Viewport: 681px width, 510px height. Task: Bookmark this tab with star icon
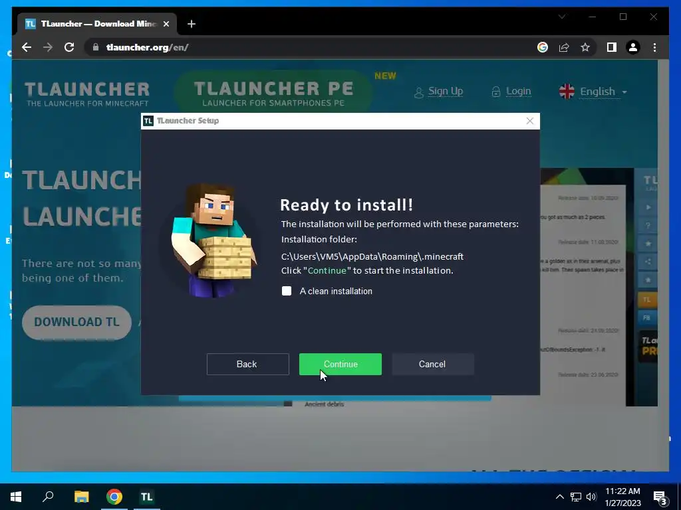tap(585, 47)
